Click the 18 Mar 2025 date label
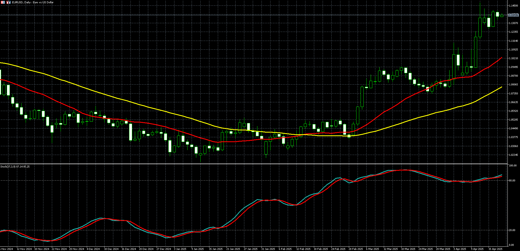 coord(408,249)
